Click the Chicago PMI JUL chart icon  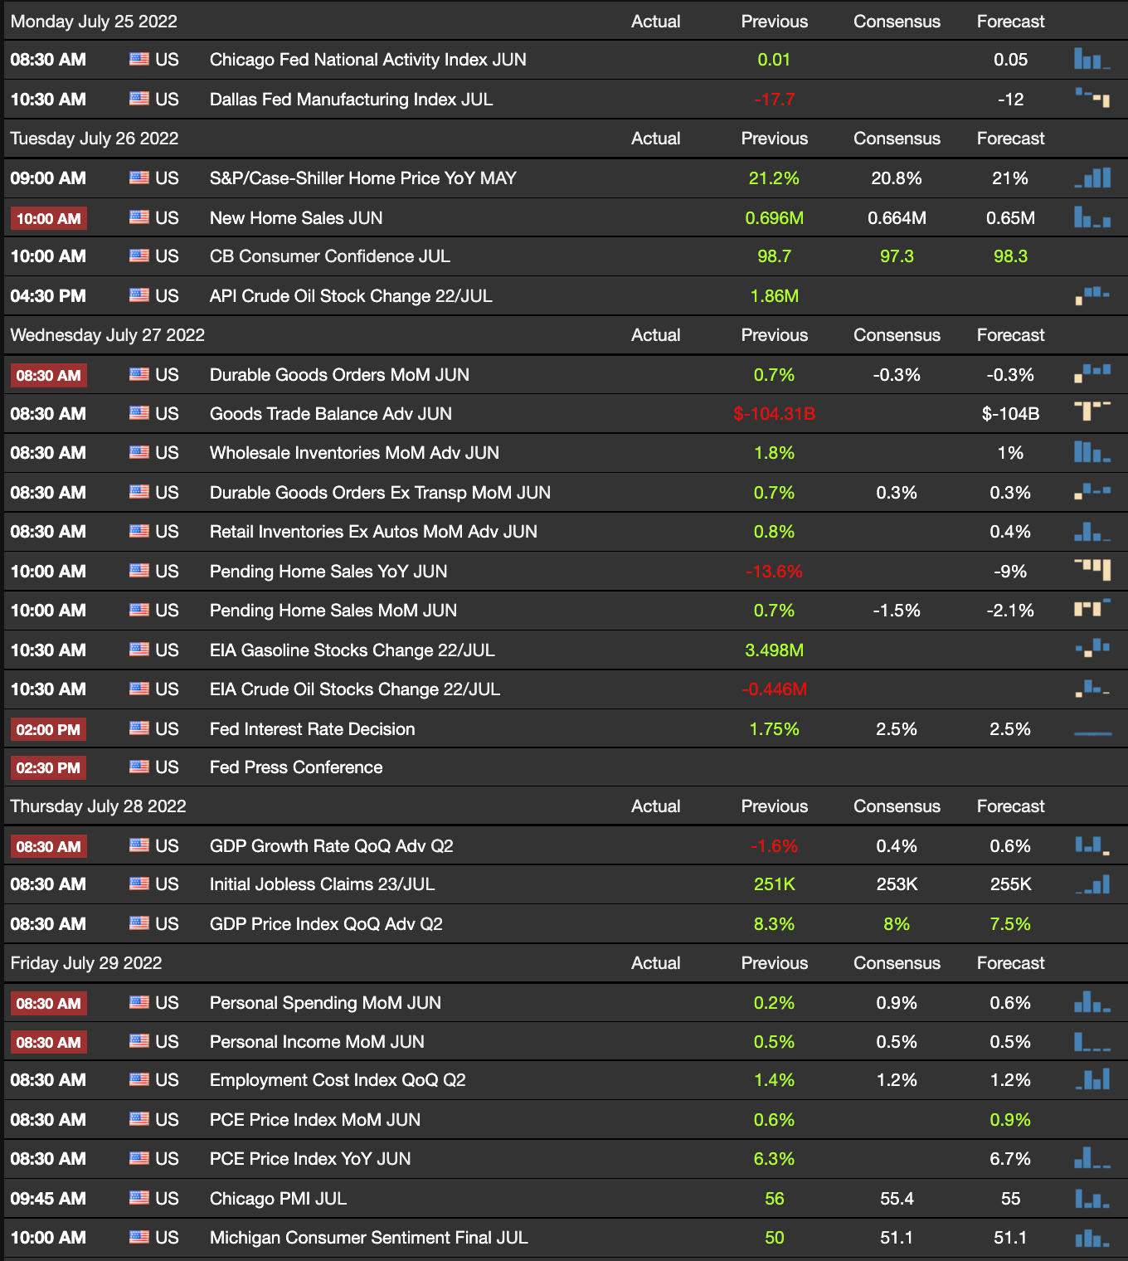1092,1198
